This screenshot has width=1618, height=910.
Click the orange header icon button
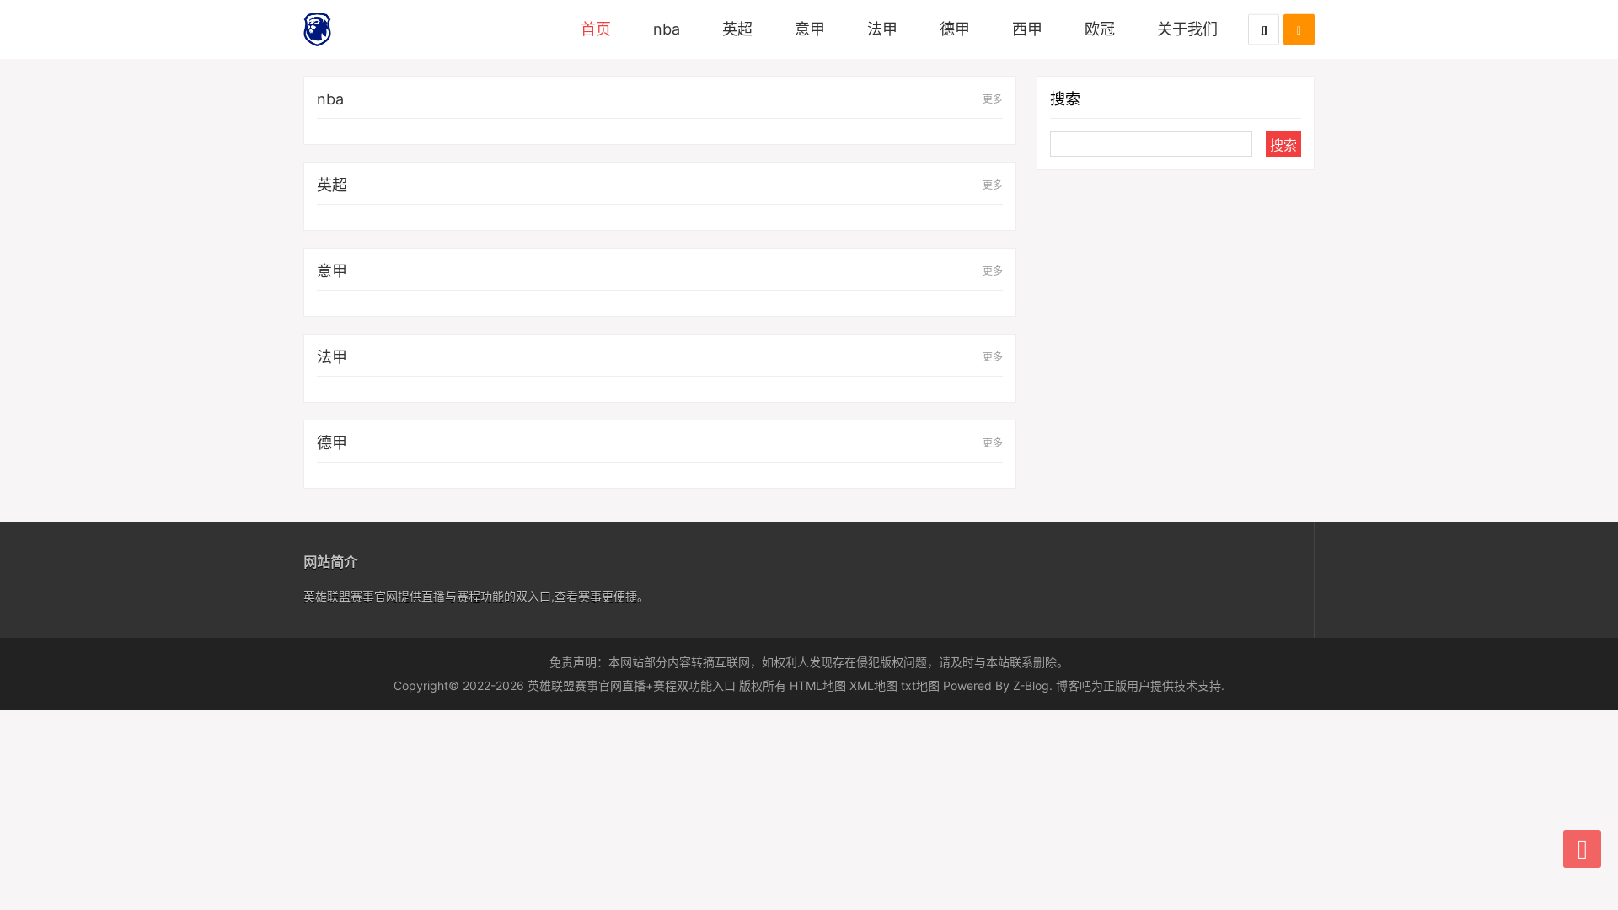point(1299,29)
